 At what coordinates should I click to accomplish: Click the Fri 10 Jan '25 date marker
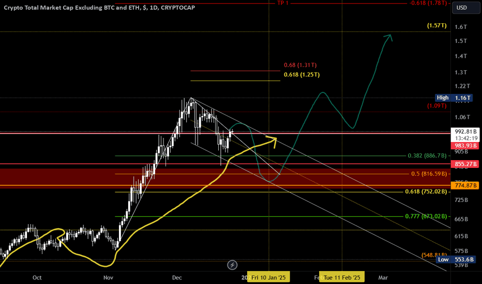268,278
